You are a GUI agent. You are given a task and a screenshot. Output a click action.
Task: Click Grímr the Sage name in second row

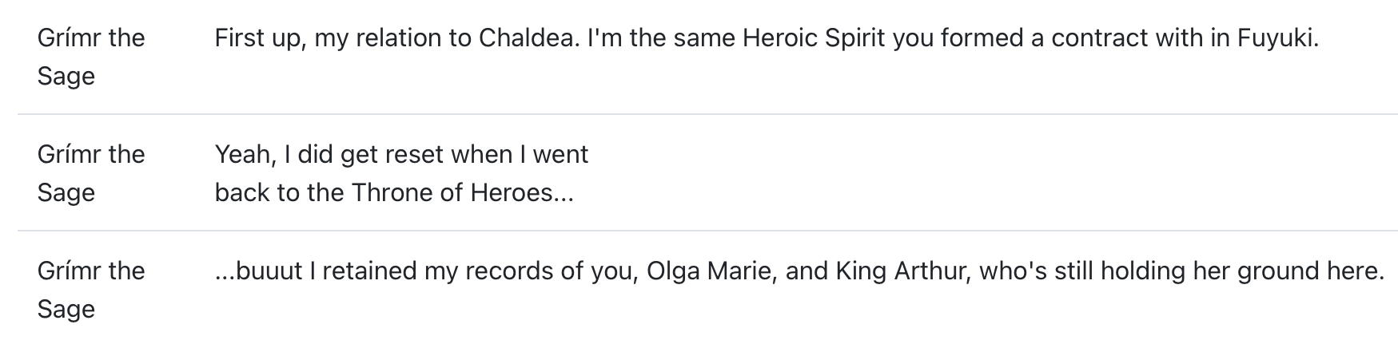point(90,173)
